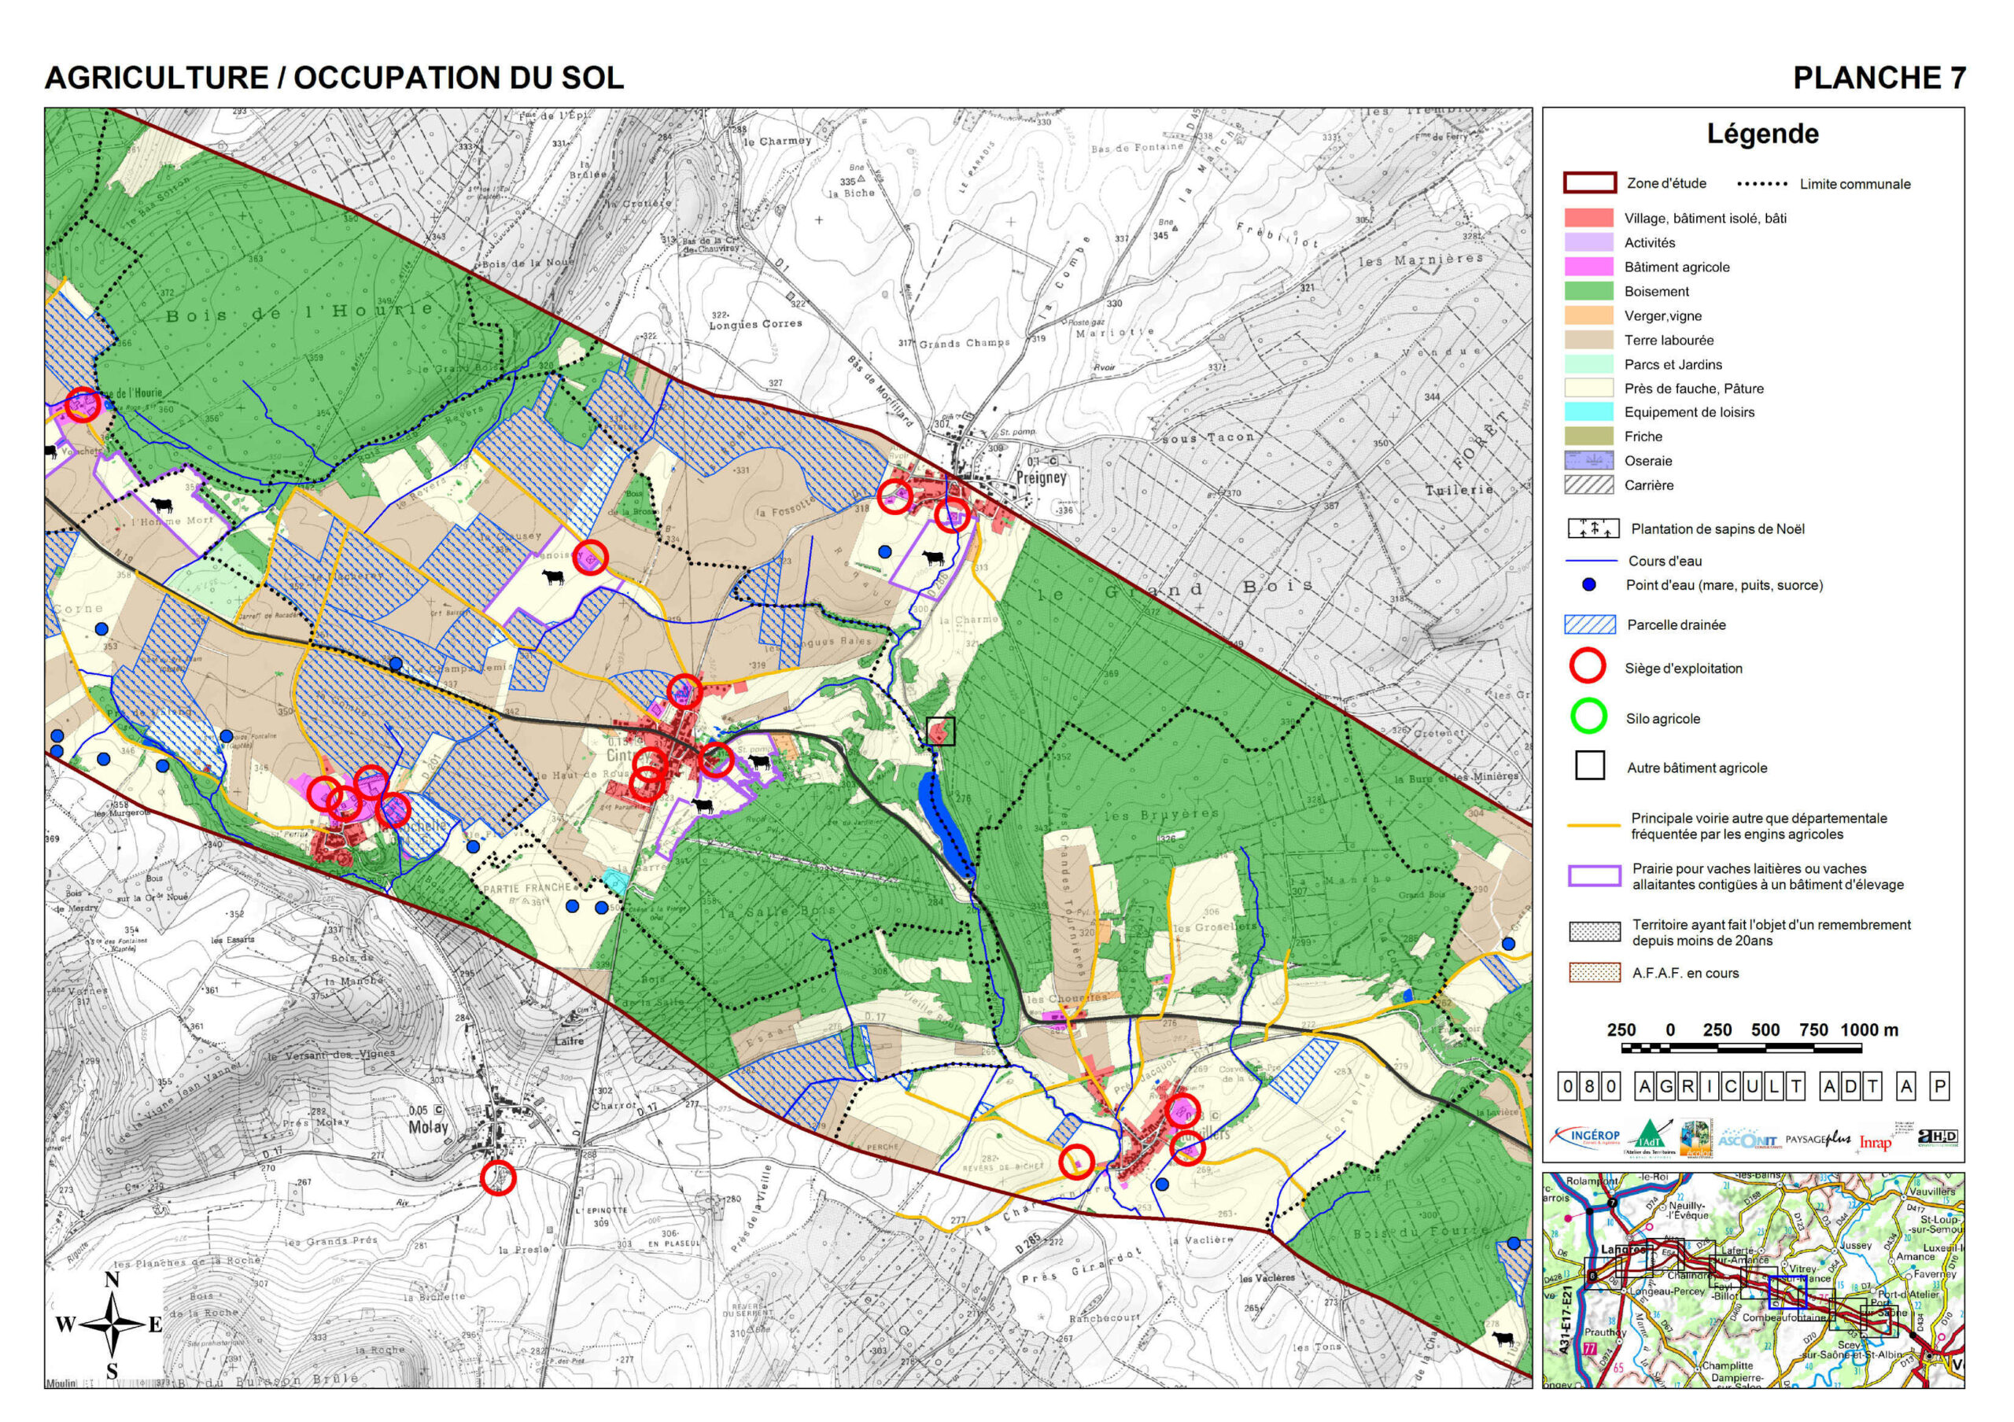The image size is (2014, 1422).
Task: Select the Zone d'étude dark red rectangle
Action: (1589, 182)
